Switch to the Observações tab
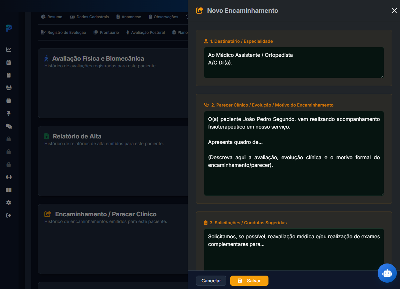Screen dimensions: 400x289 pos(163,17)
